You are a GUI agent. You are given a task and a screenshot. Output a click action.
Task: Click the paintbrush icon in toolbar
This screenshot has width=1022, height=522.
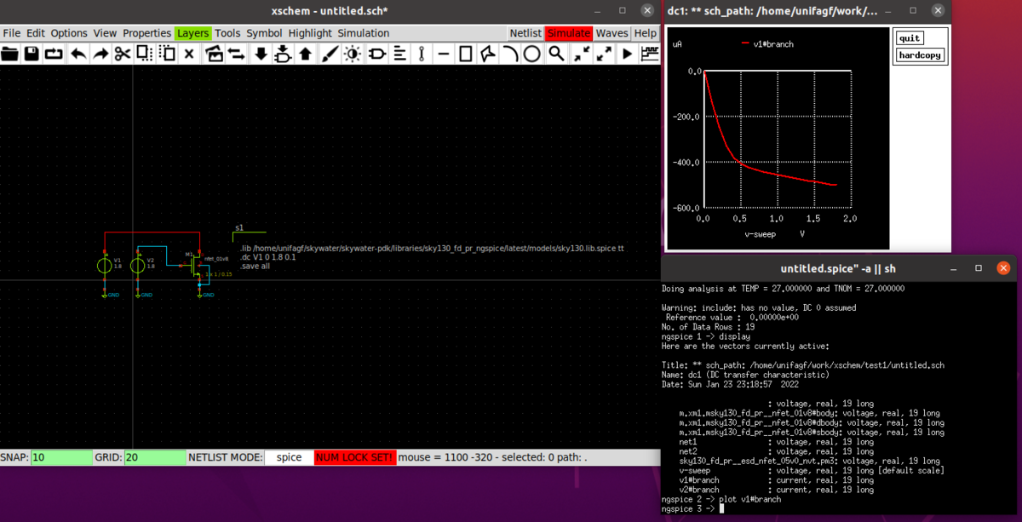click(x=330, y=54)
